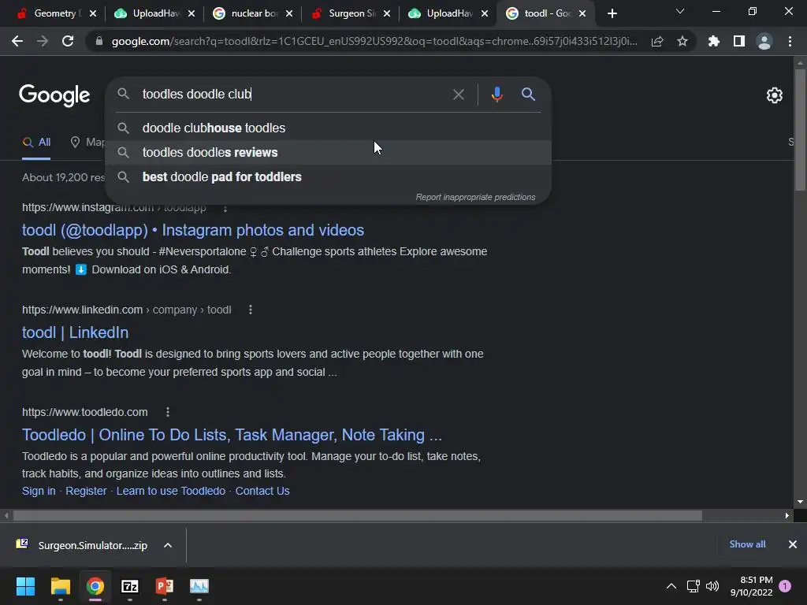
Task: Open Toodledo Sign in sublink
Action: click(39, 492)
